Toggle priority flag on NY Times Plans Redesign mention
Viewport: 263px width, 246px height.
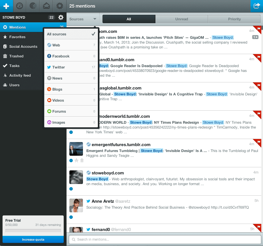[258, 114]
